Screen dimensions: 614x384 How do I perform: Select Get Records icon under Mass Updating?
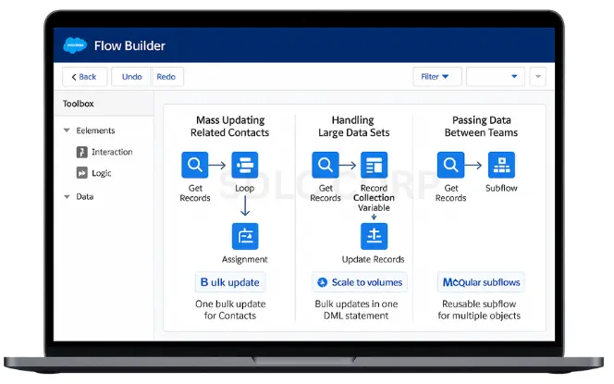194,165
